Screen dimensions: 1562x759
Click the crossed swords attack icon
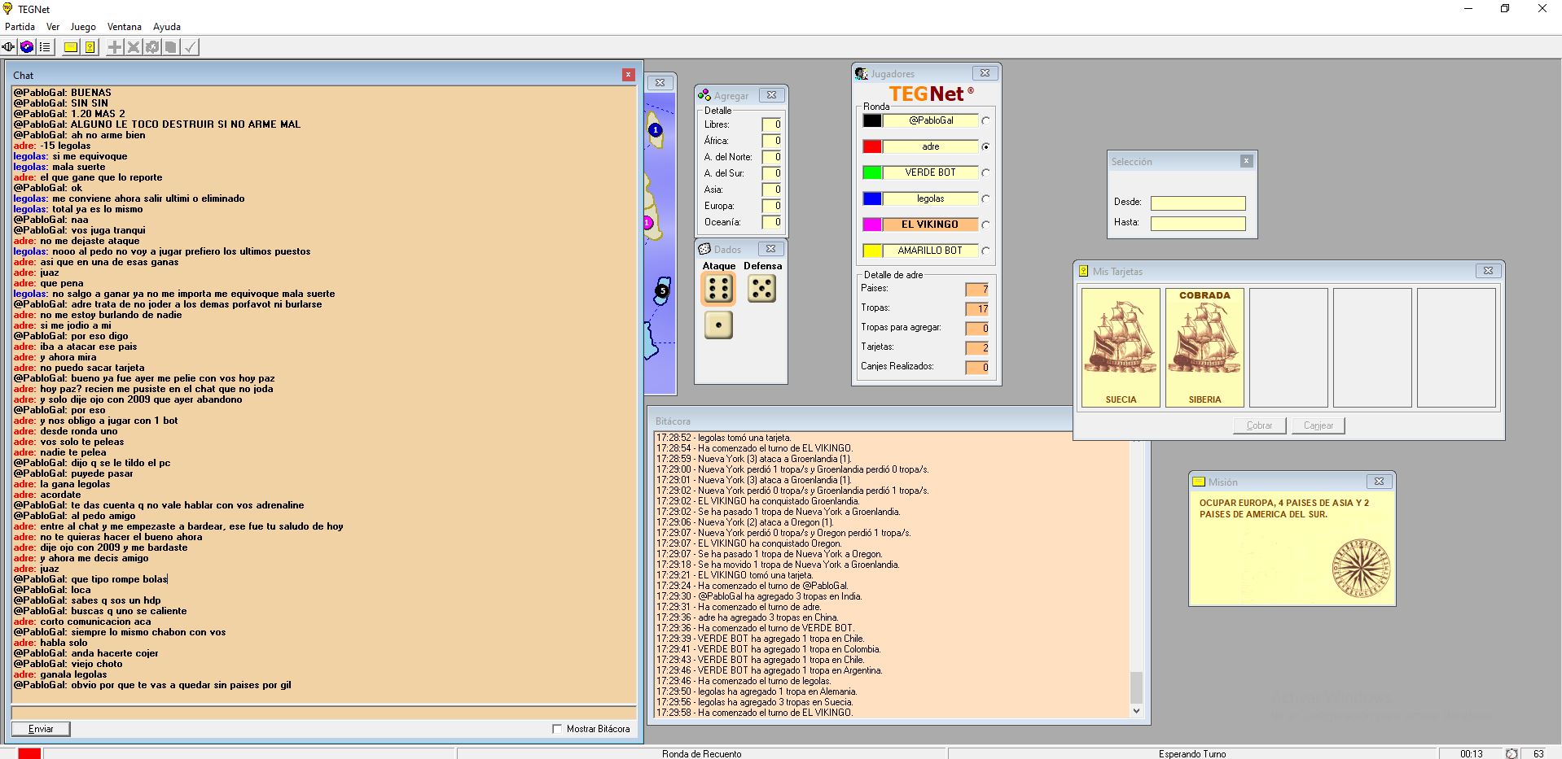134,47
